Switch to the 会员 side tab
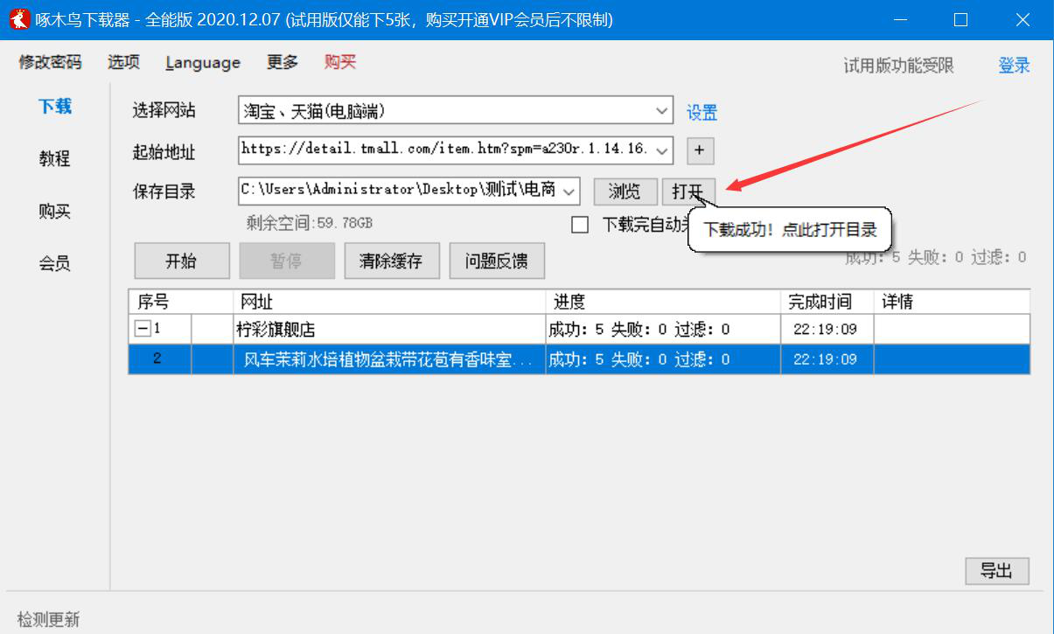The height and width of the screenshot is (634, 1054). coord(54,264)
